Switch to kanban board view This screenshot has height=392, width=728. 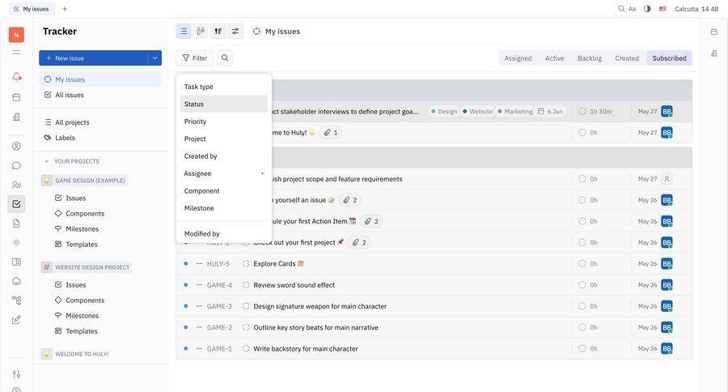[201, 31]
